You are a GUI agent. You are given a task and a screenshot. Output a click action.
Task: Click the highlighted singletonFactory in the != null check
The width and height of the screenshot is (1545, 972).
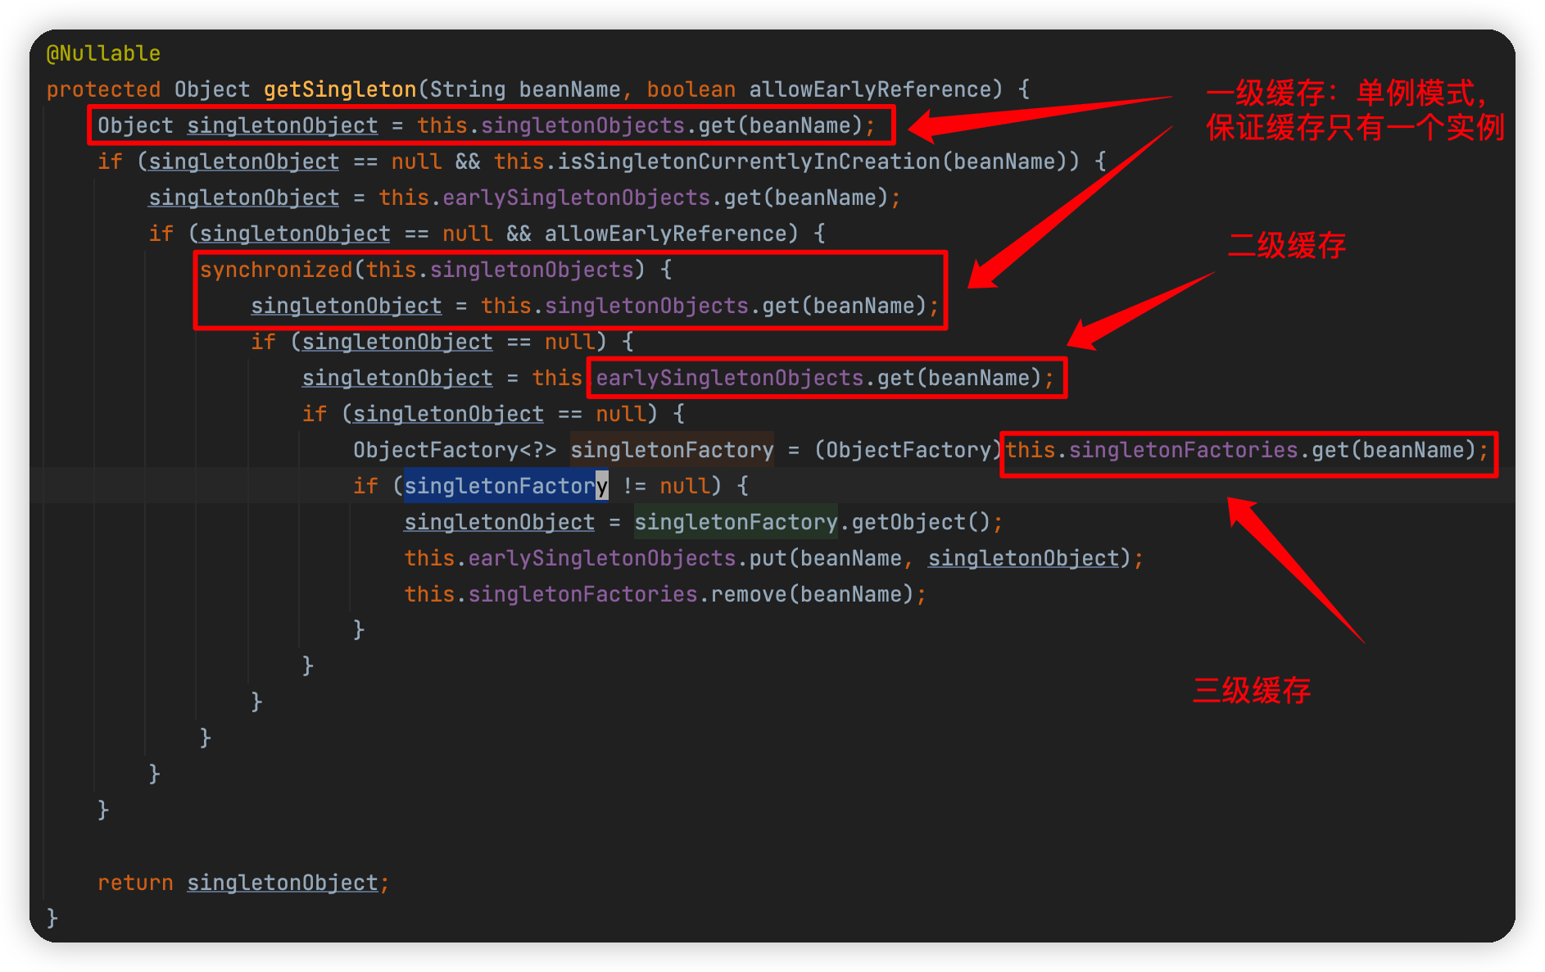(506, 486)
